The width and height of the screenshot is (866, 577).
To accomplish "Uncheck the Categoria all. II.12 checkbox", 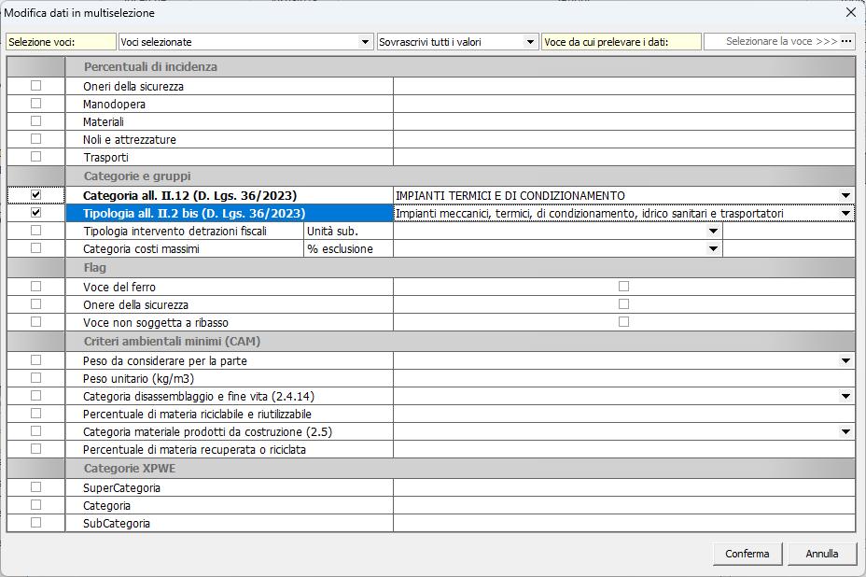I will [36, 194].
